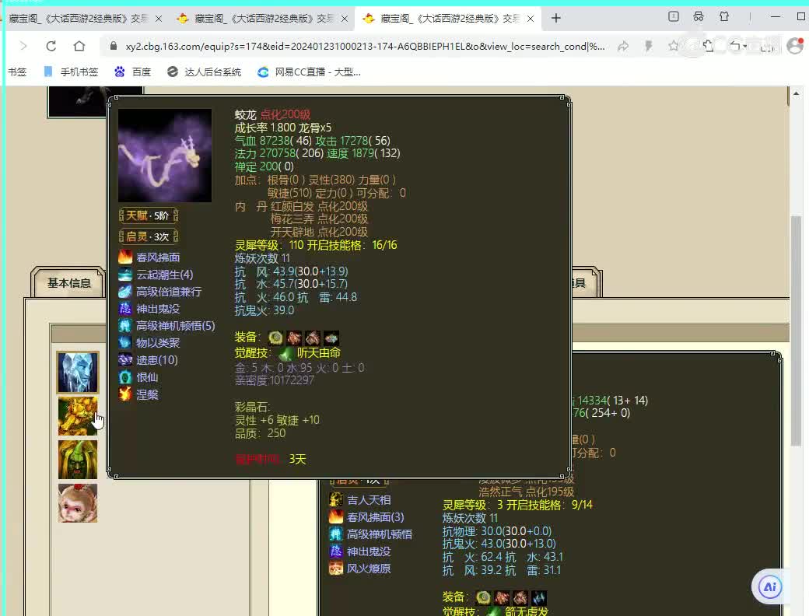The height and width of the screenshot is (616, 809).
Task: Open new tab with plus icon
Action: click(x=555, y=19)
